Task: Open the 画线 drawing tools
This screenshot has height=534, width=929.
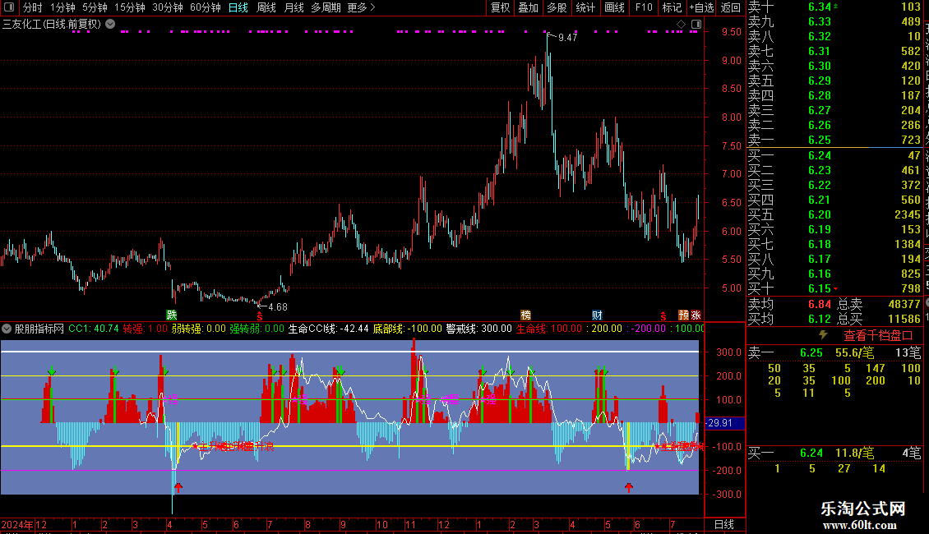Action: click(x=614, y=7)
